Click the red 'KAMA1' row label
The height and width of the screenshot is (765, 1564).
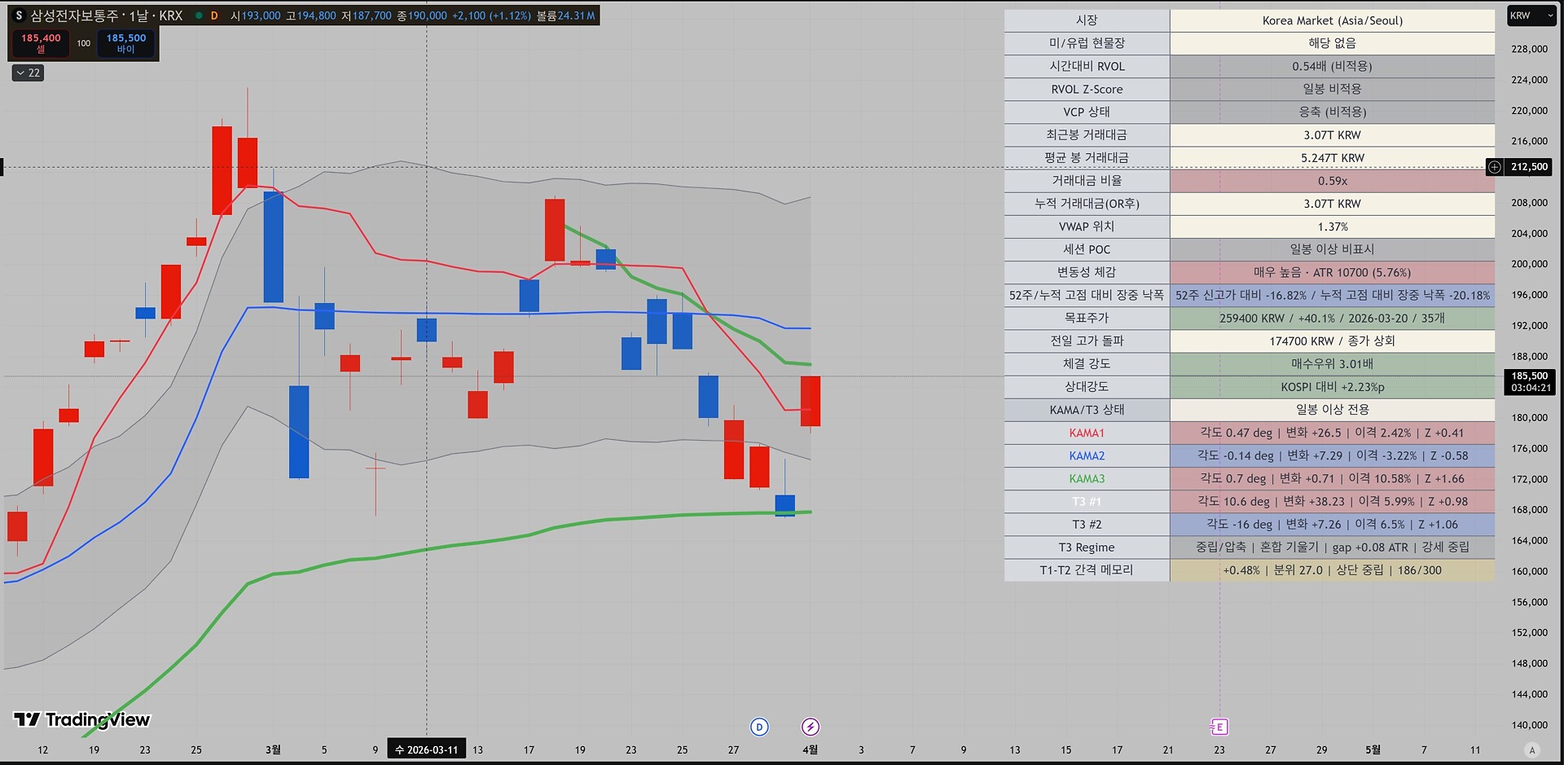coord(1087,433)
